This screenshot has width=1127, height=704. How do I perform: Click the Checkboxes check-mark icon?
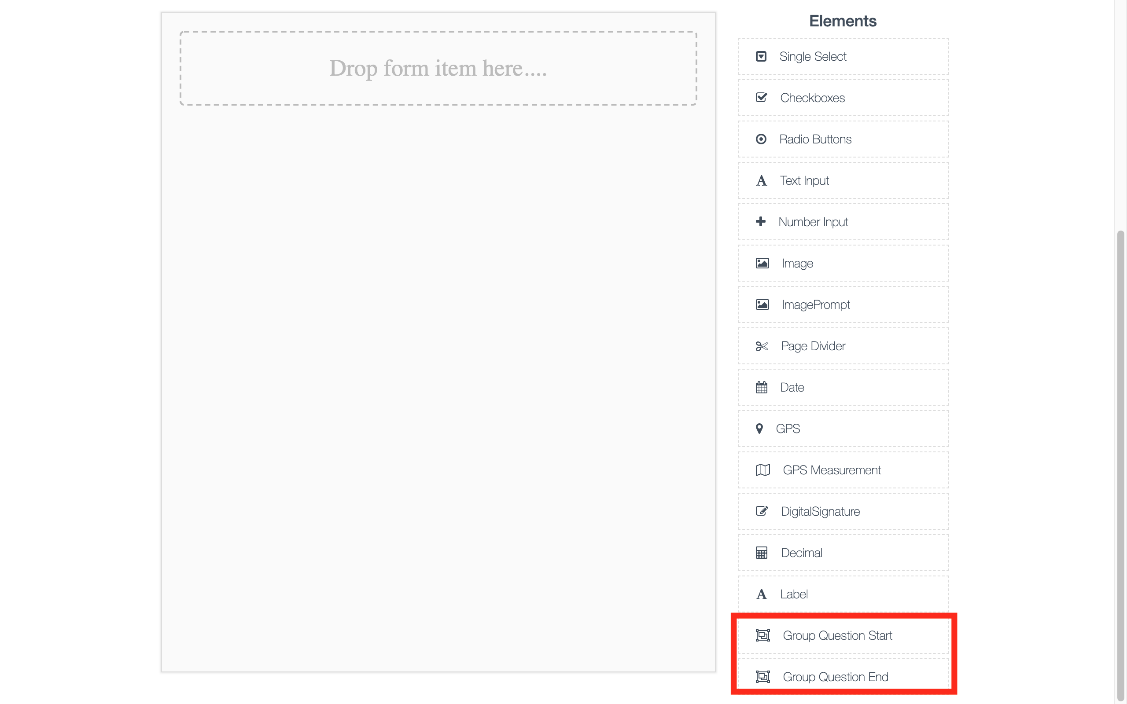pyautogui.click(x=762, y=98)
